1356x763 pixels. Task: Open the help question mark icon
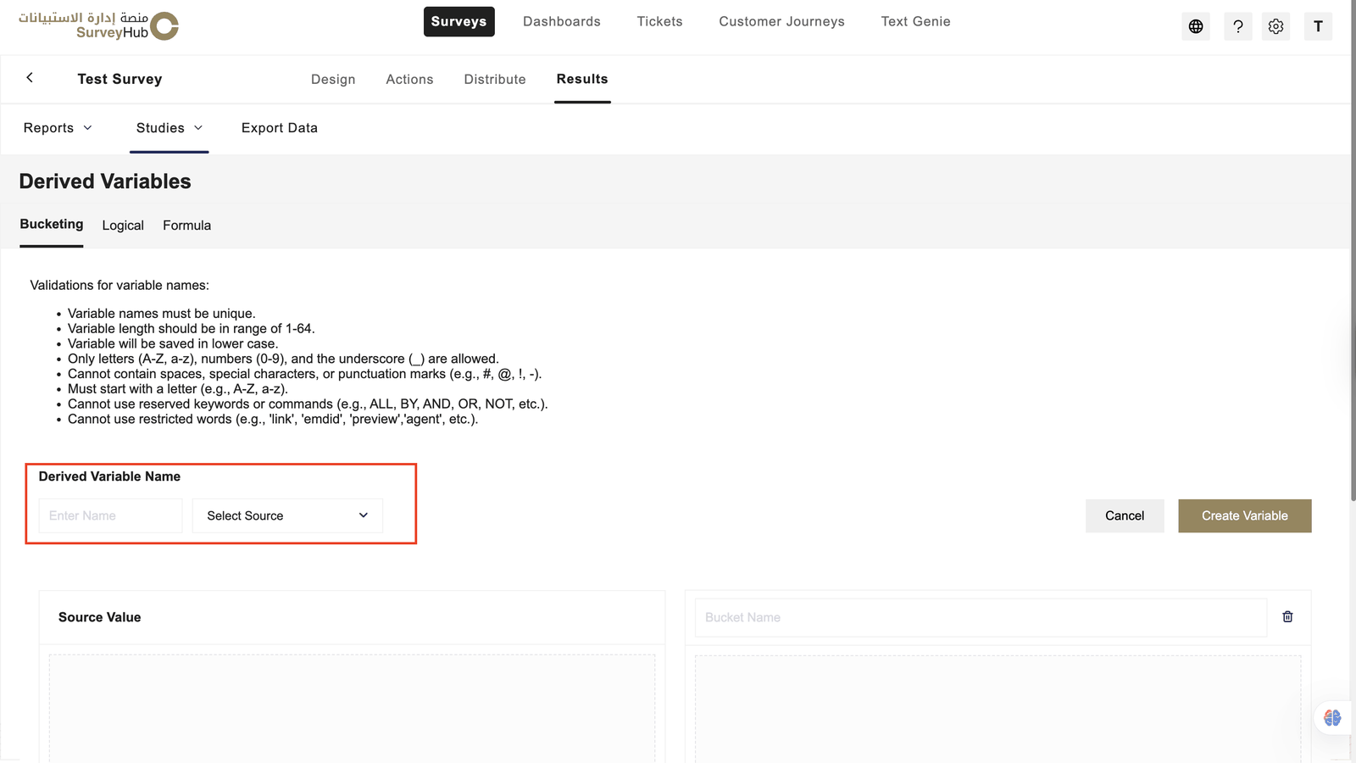point(1238,26)
